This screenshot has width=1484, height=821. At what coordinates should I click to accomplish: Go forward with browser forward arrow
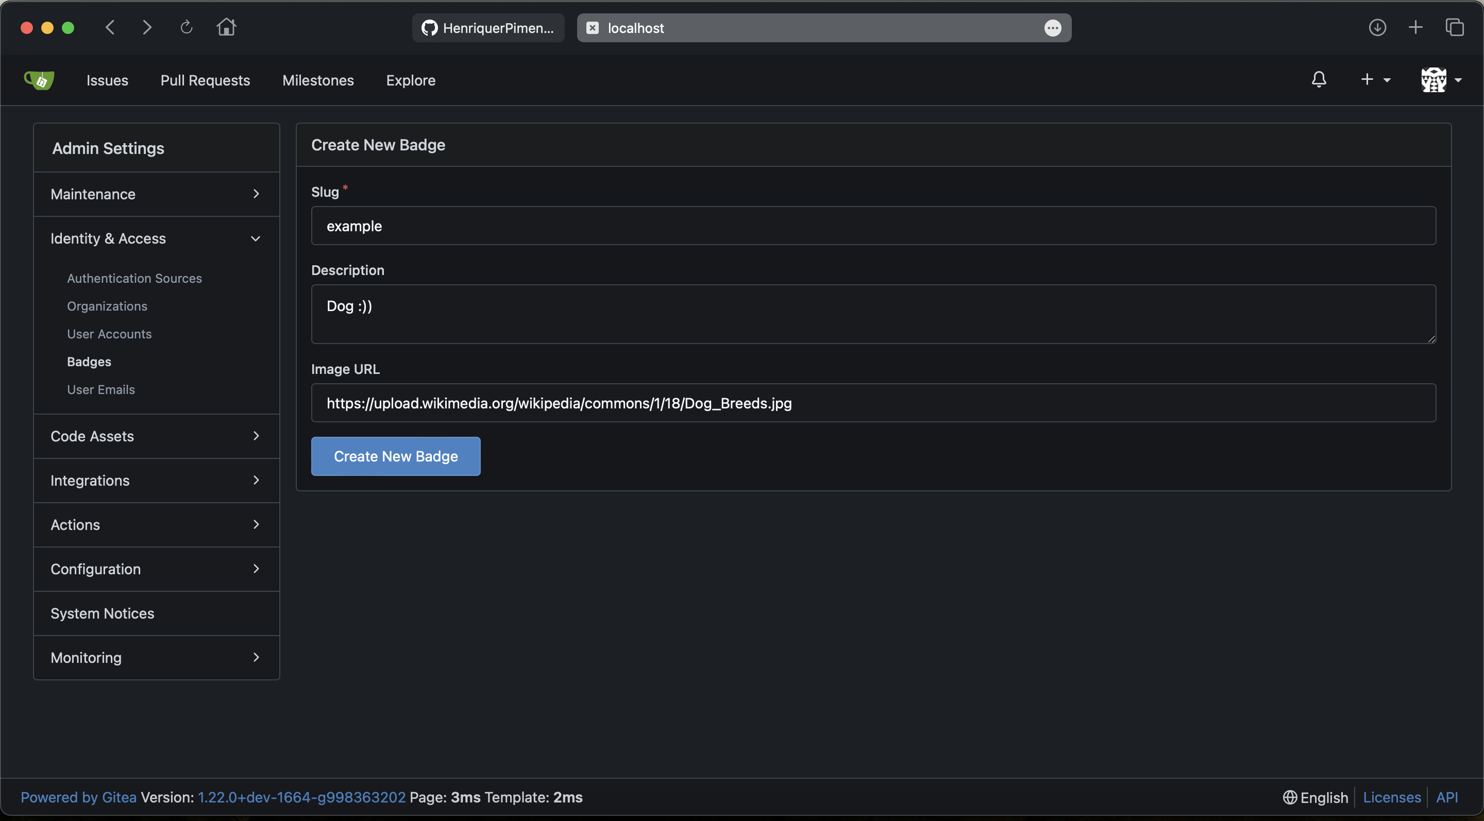tap(147, 27)
